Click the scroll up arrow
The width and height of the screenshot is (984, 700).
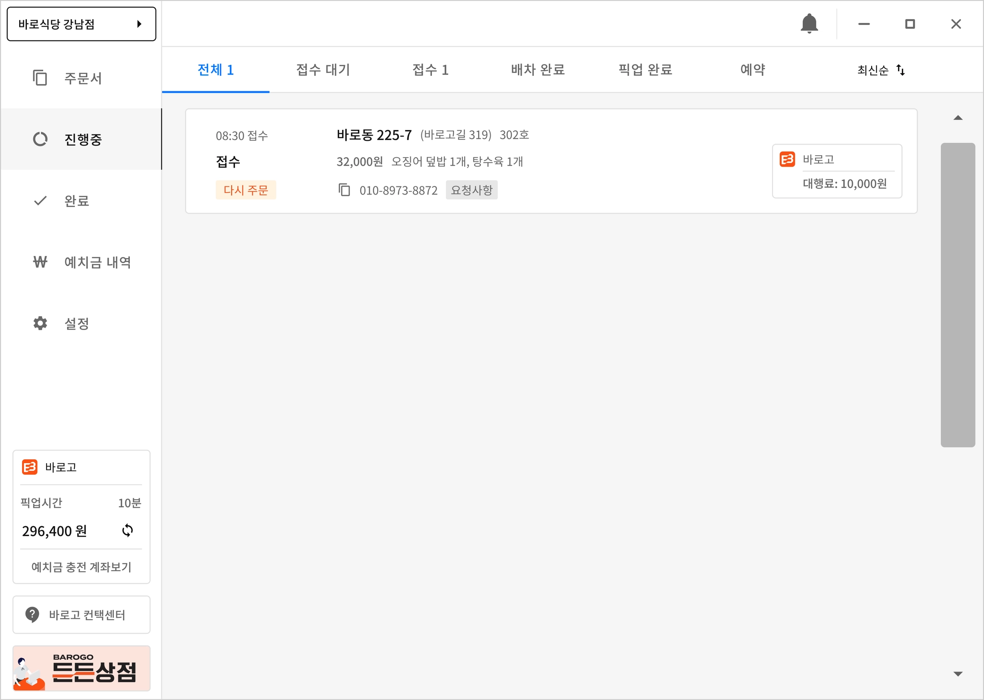pyautogui.click(x=958, y=118)
